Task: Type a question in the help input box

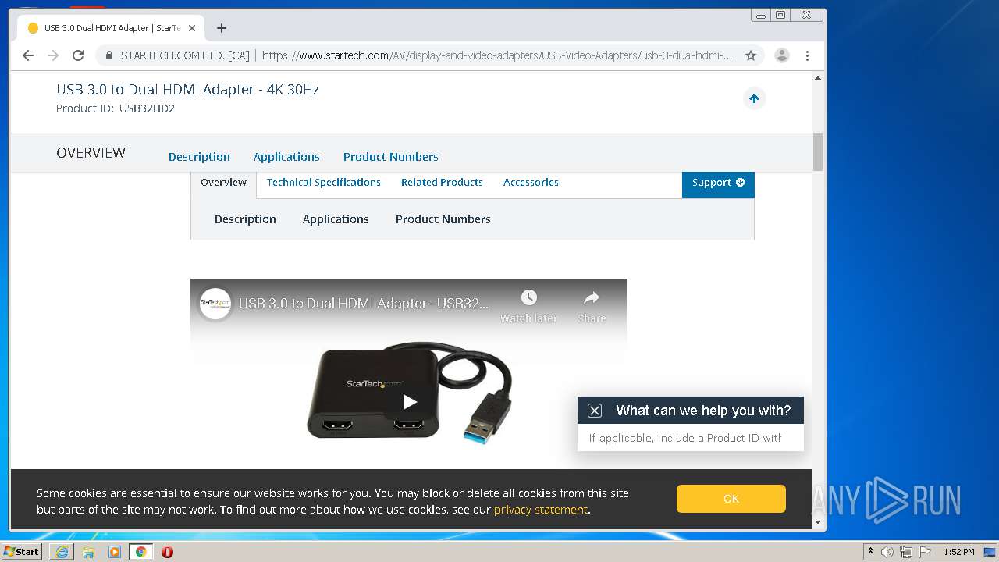Action: pyautogui.click(x=690, y=438)
